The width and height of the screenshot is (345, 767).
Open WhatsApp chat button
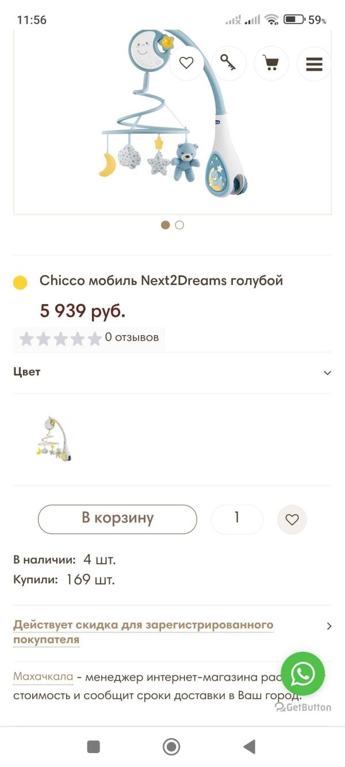[302, 674]
